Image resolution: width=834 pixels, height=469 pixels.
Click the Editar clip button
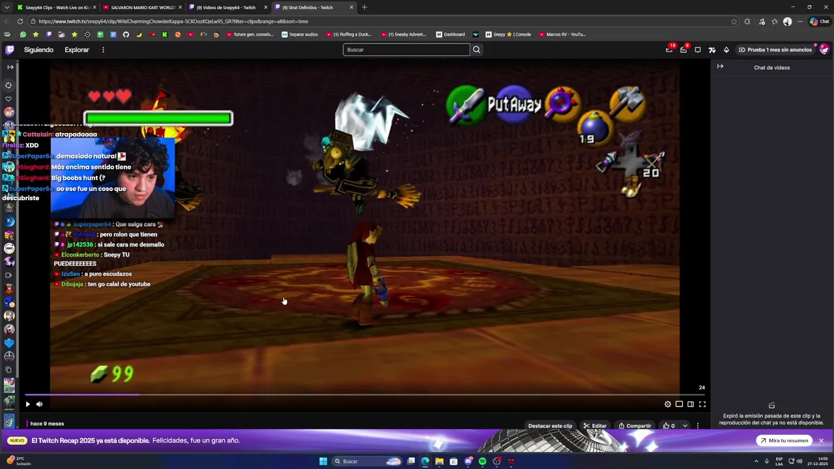coord(595,426)
